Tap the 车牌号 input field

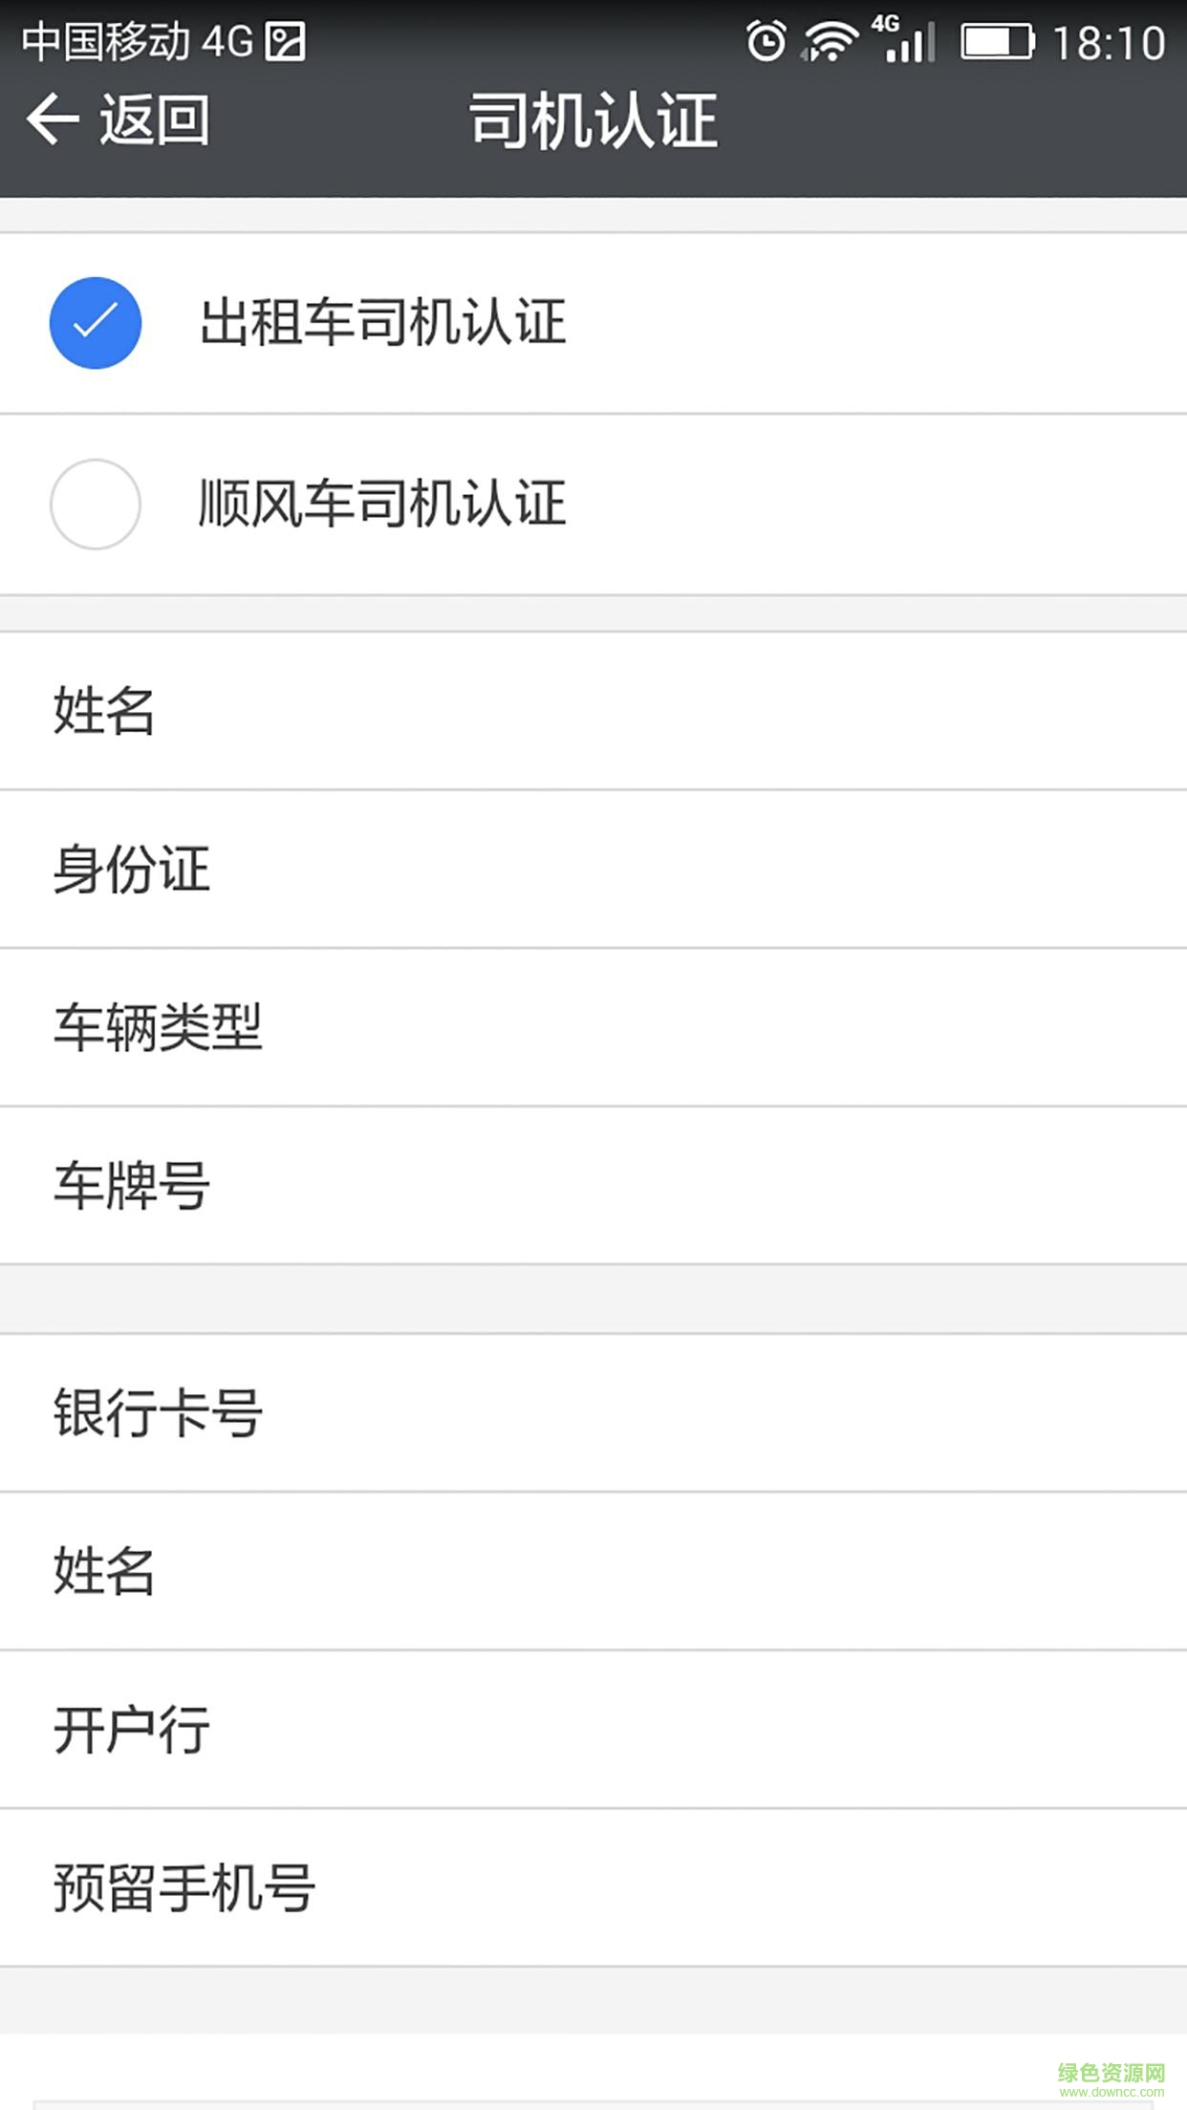pos(593,1186)
